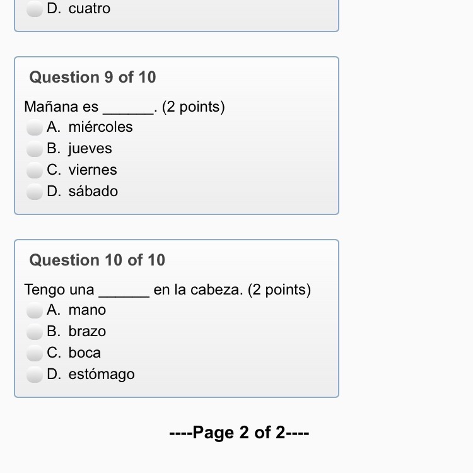Click the 'viernes' answer label text
Viewport: 473px width, 473px height.
click(93, 170)
